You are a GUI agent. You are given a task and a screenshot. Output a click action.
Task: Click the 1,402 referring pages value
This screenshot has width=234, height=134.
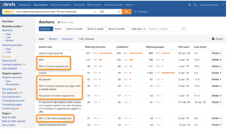point(149,73)
